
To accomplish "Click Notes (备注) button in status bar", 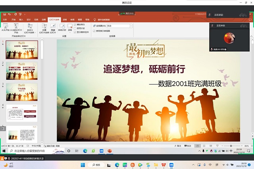I will pyautogui.click(x=178, y=146).
